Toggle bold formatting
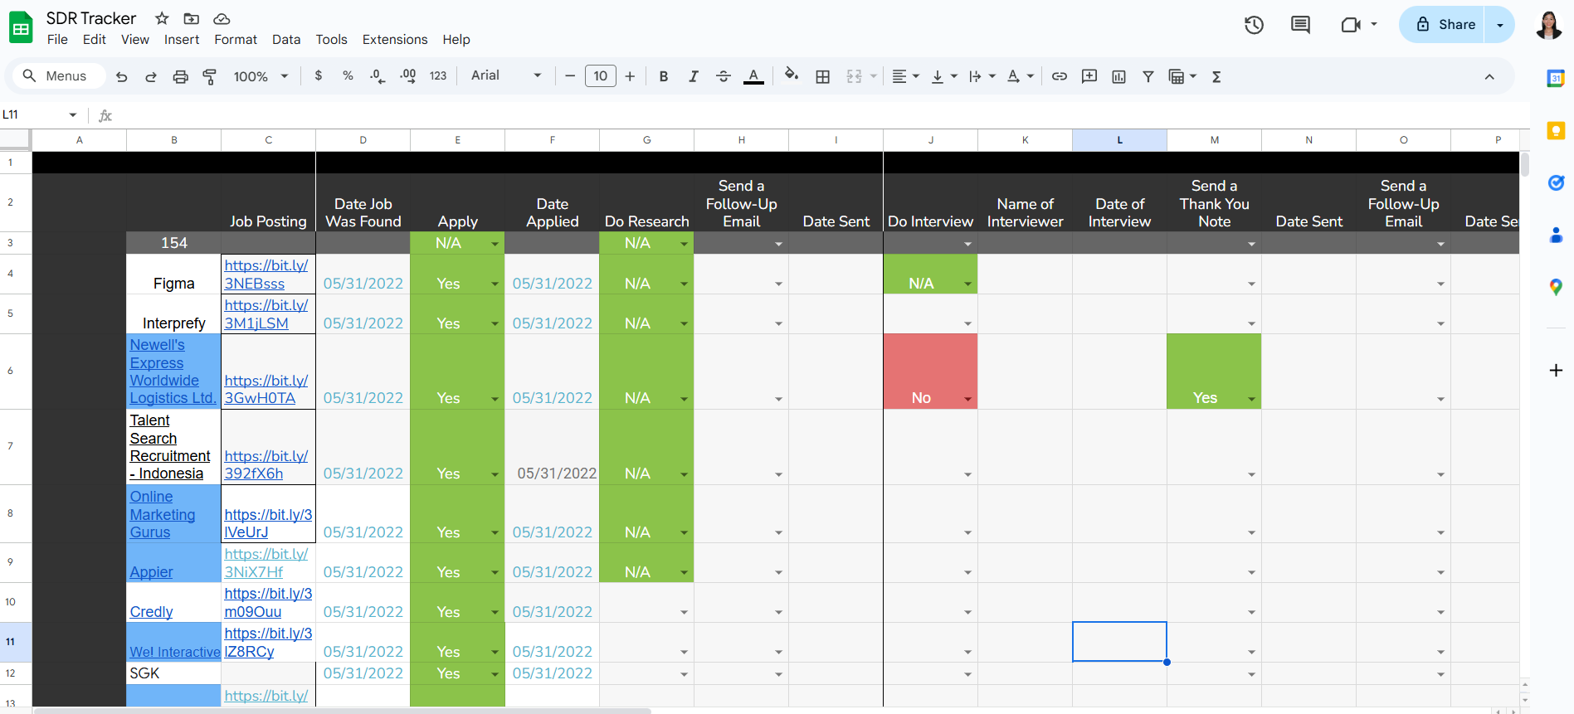 tap(664, 76)
